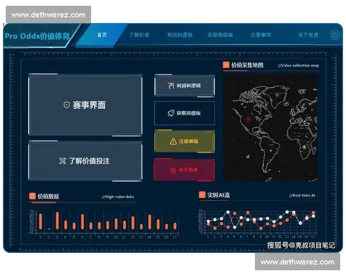Open the 首页 tab
346x276 pixels.
(x=102, y=34)
